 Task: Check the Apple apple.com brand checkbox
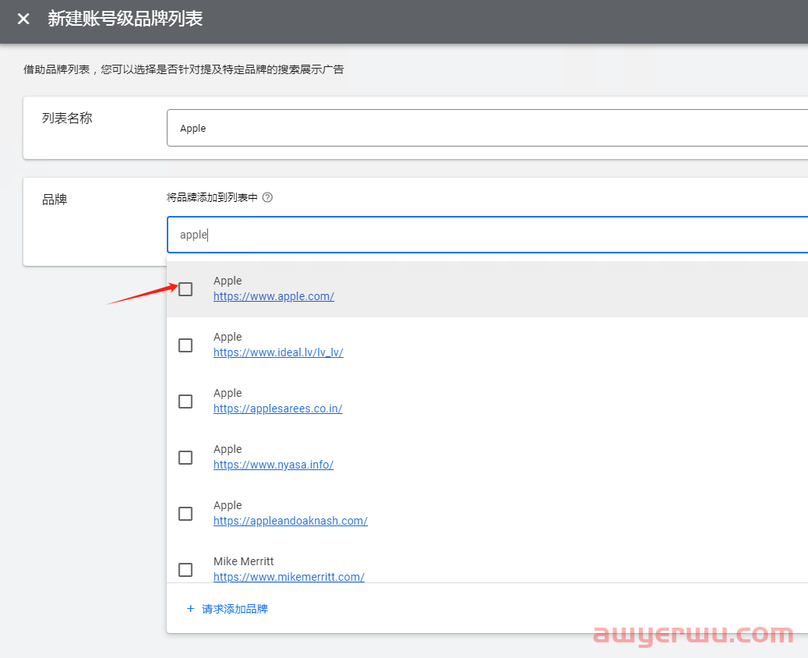pos(185,289)
